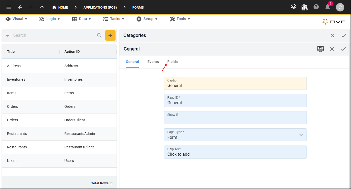Open the user avatar C menu
Image resolution: width=351 pixels, height=189 pixels.
coord(340,7)
